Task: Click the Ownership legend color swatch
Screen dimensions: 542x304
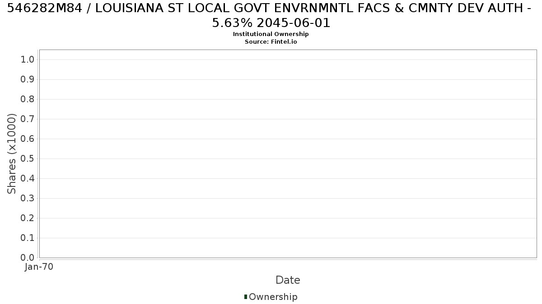Action: pos(246,297)
